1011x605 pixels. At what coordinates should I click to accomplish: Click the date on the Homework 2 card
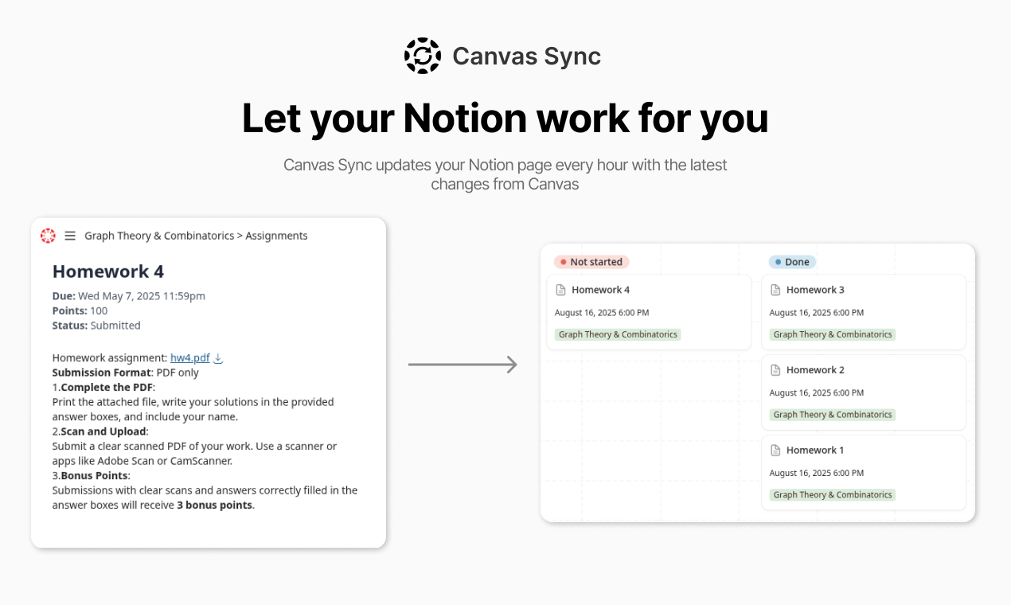817,393
